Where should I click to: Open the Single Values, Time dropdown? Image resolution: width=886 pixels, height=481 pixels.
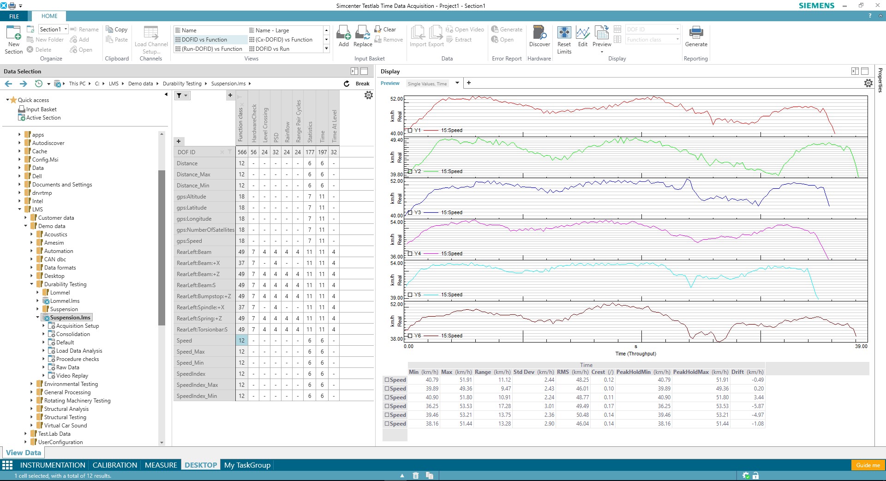coord(457,83)
